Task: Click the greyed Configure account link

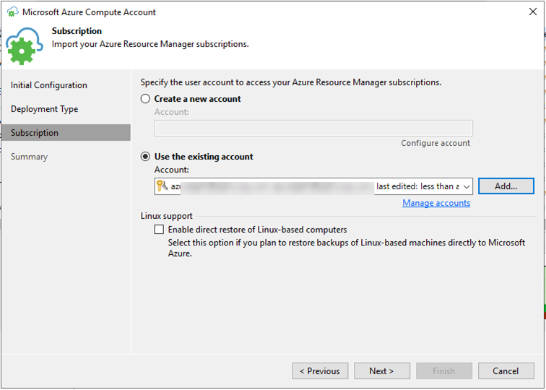Action: coord(435,143)
